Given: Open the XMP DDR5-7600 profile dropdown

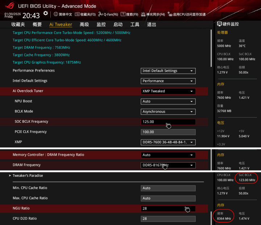Looking at the screenshot, I should [168, 142].
